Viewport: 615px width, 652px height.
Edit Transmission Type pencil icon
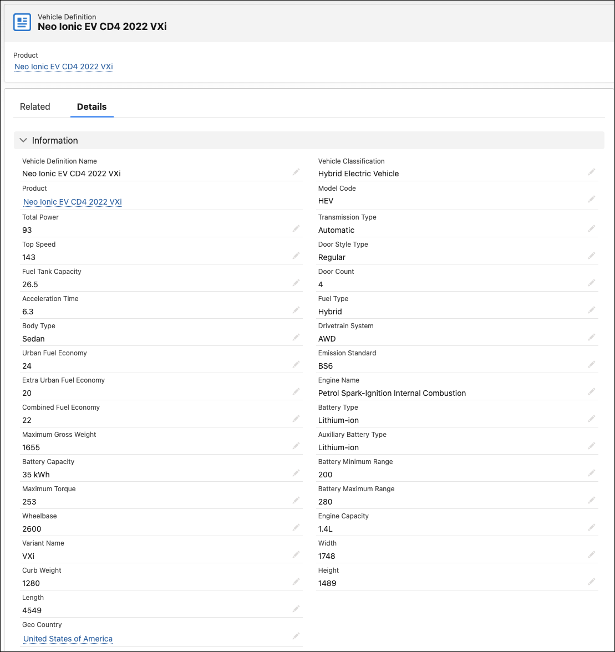coord(592,228)
